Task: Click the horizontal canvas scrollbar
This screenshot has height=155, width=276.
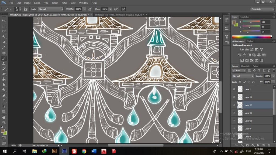Action: coord(136,146)
